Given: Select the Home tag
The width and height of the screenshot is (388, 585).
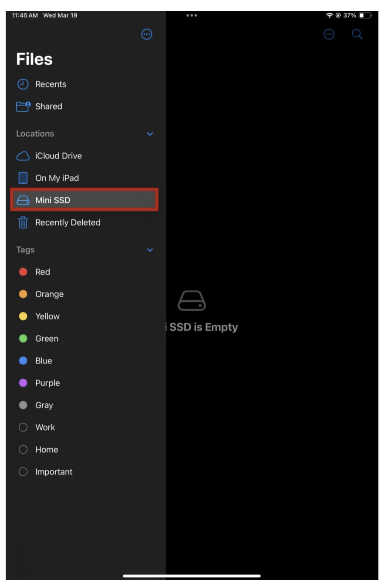Looking at the screenshot, I should 46,450.
